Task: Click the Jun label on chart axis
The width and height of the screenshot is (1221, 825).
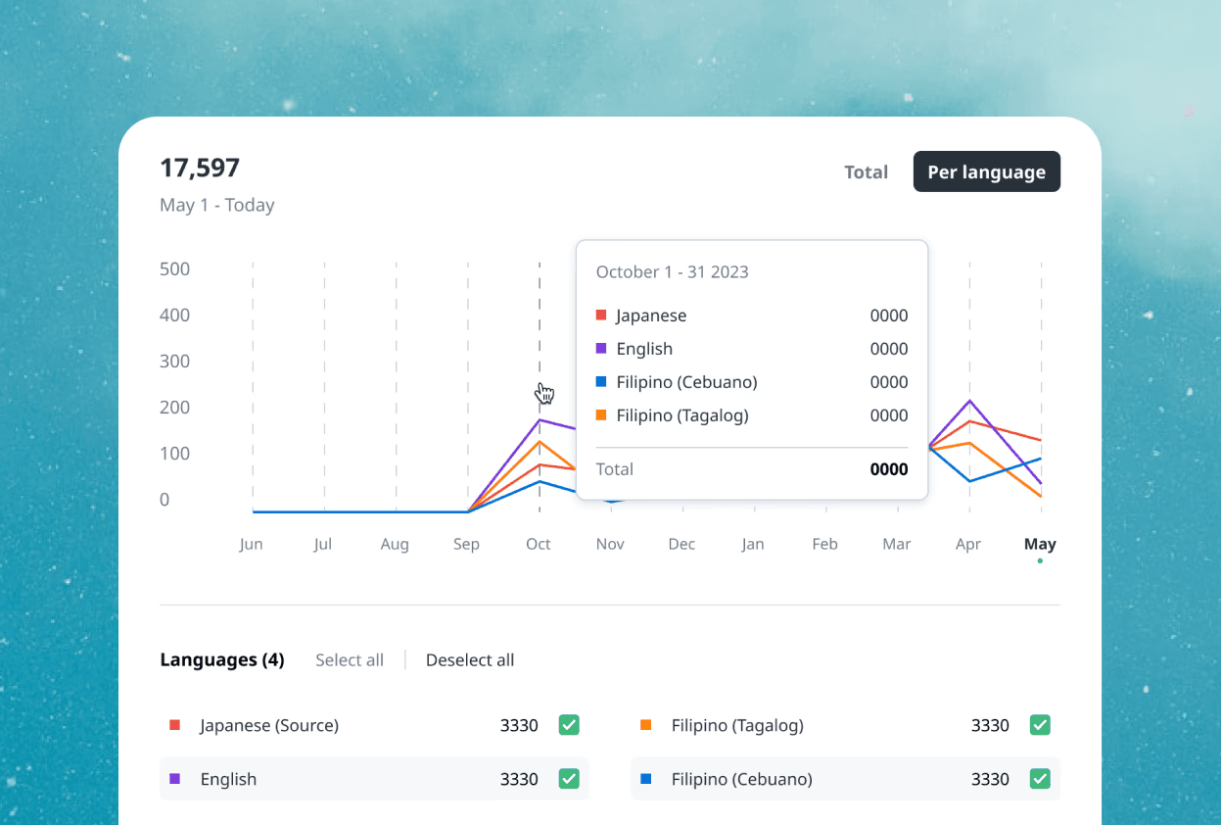Action: [252, 545]
